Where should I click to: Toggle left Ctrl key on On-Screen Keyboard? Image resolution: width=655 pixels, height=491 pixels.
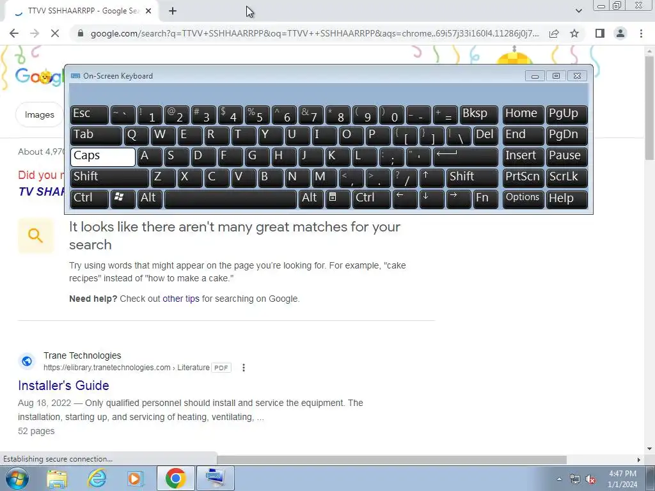click(90, 199)
